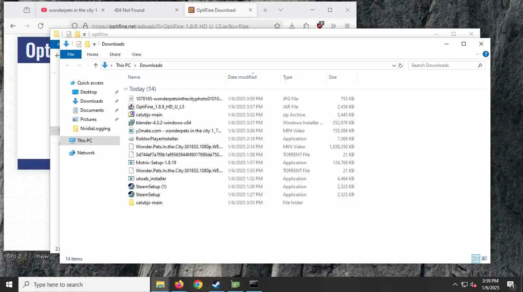Open the address bar history dropdown

pos(394,65)
